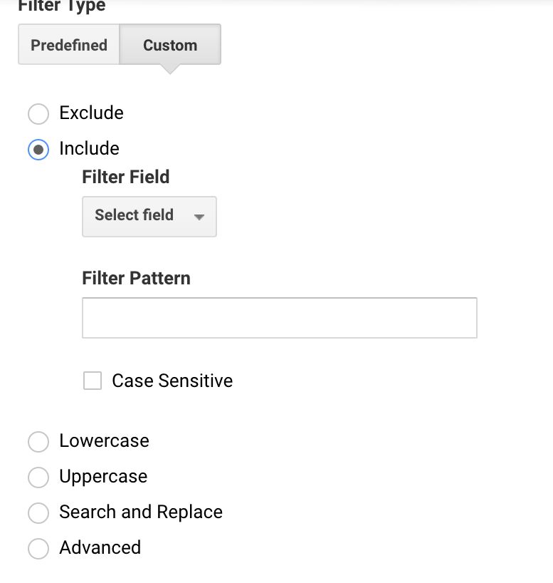
Task: Pick the Search and Replace radio button
Action: [x=38, y=513]
